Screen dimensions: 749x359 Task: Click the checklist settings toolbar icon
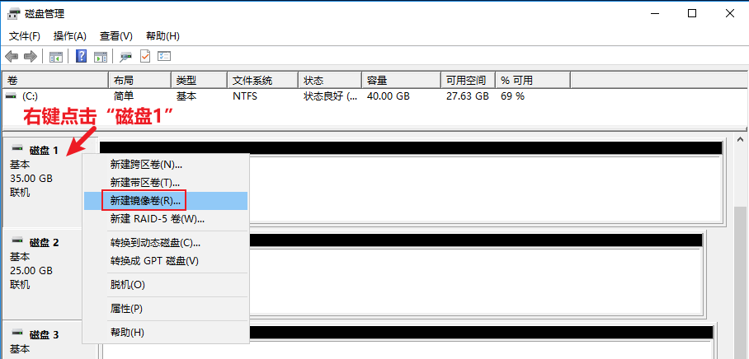[164, 57]
